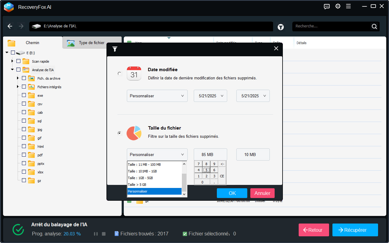
Task: Click keypad digit 7
Action: (x=199, y=164)
